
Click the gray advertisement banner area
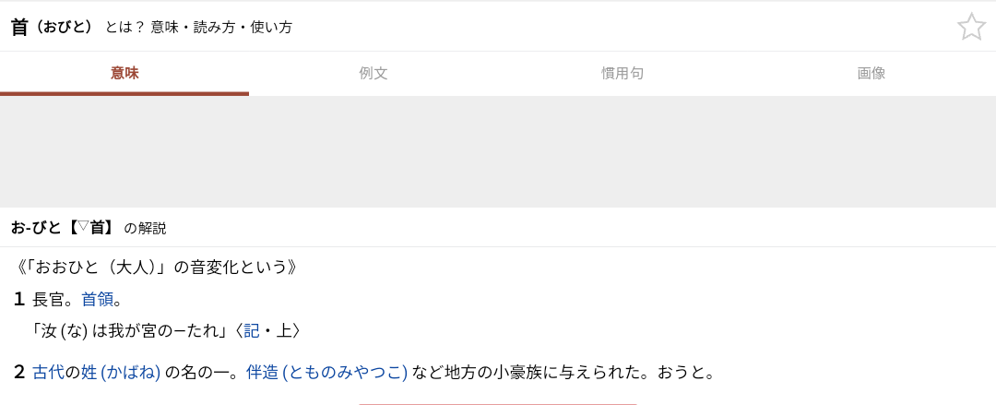point(498,151)
